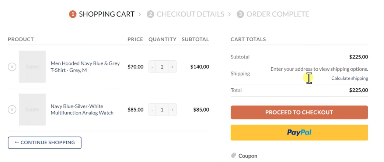384x162 pixels.
Task: Expand the Calculate shipping option
Action: (x=349, y=78)
